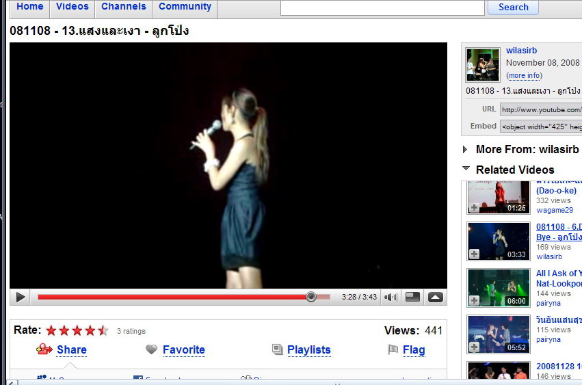Click inside the search input field

382,8
